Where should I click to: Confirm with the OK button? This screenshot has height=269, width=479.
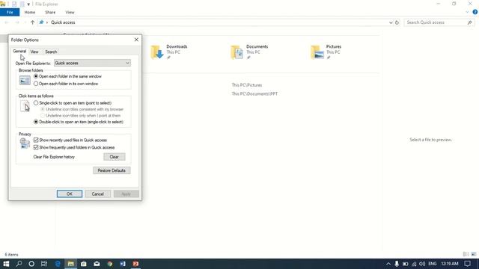[x=70, y=194]
